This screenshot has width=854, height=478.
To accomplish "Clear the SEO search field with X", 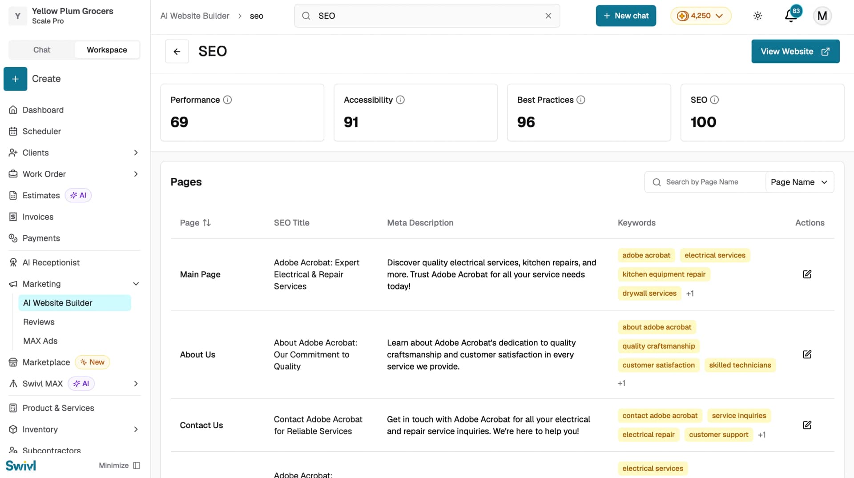I will pyautogui.click(x=548, y=16).
